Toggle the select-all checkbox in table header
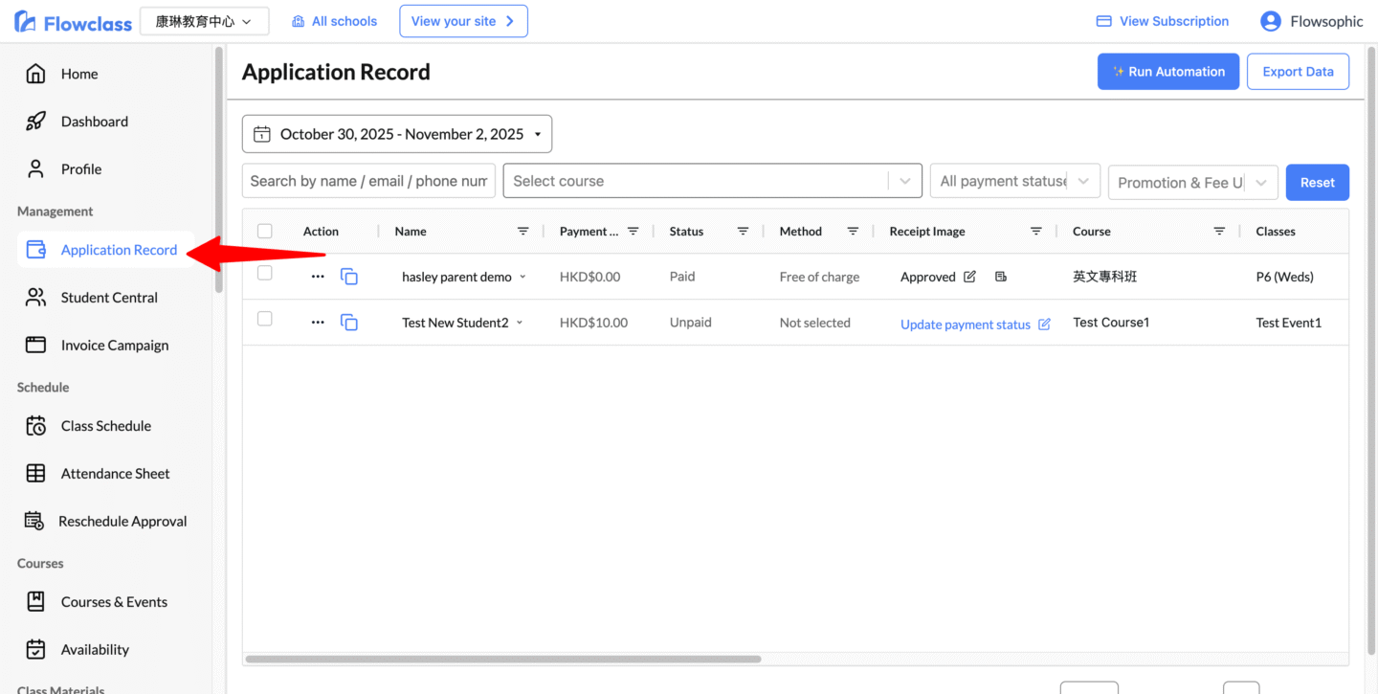The image size is (1378, 694). click(x=265, y=231)
